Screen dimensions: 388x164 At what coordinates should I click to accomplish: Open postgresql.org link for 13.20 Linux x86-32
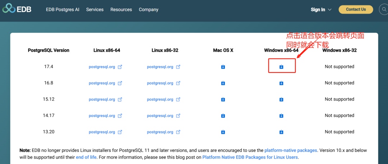[160, 132]
